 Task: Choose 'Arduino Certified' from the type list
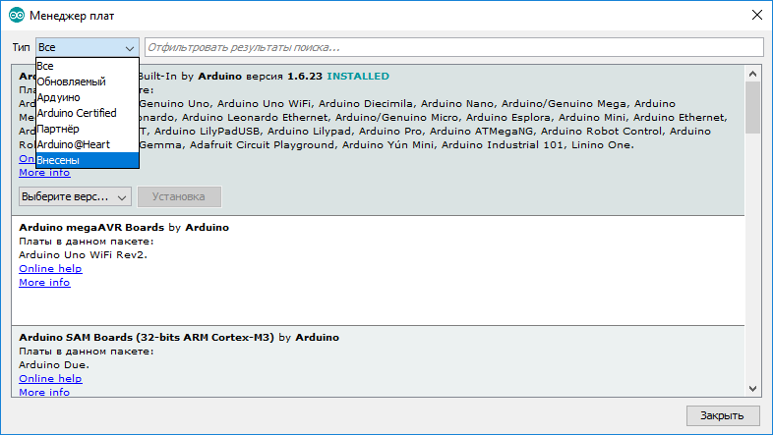(x=88, y=113)
